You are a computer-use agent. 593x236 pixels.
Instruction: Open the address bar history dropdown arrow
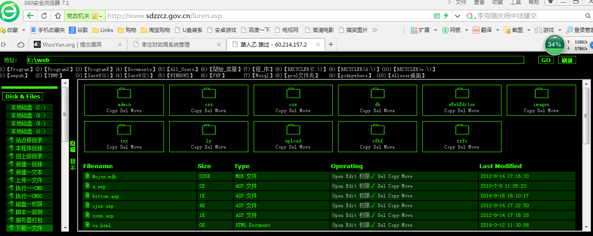(x=458, y=16)
